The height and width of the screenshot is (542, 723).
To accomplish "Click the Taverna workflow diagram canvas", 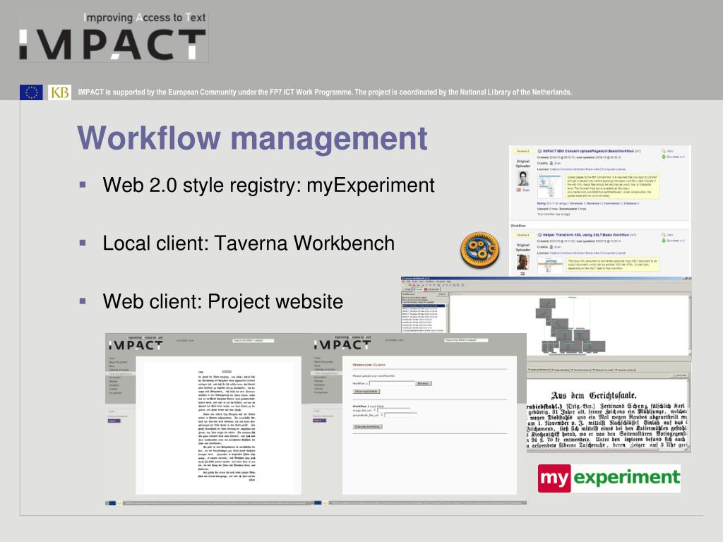I will pyautogui.click(x=569, y=325).
